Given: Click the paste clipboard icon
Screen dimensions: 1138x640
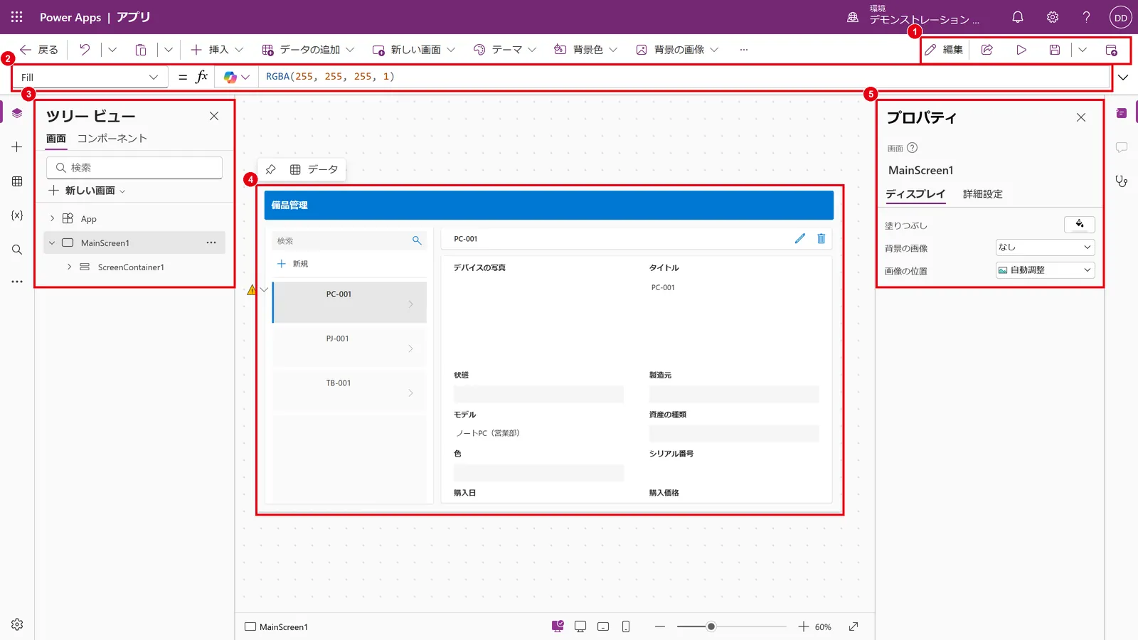Looking at the screenshot, I should coord(141,50).
